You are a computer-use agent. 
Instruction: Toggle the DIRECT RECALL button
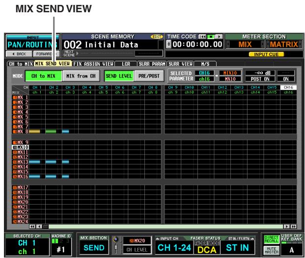(272, 239)
